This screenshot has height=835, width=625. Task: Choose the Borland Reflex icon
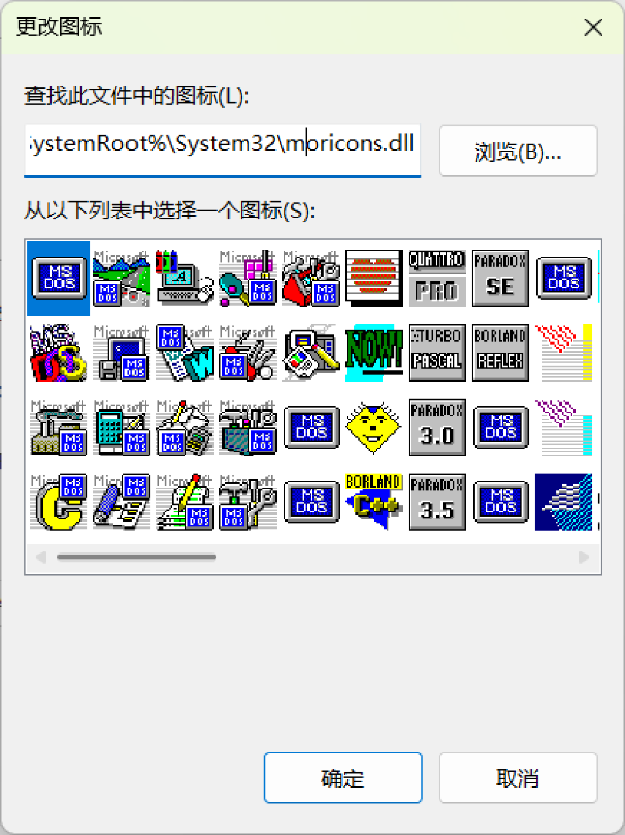coord(501,353)
